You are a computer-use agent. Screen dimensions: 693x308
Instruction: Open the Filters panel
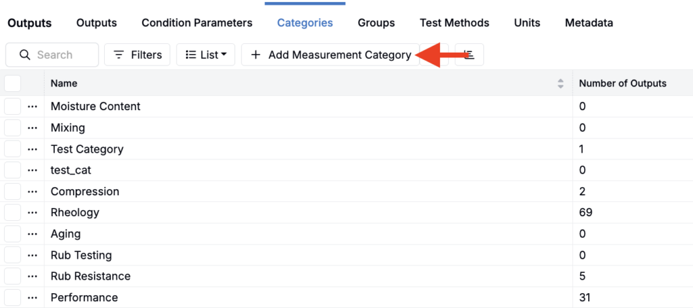coord(137,55)
